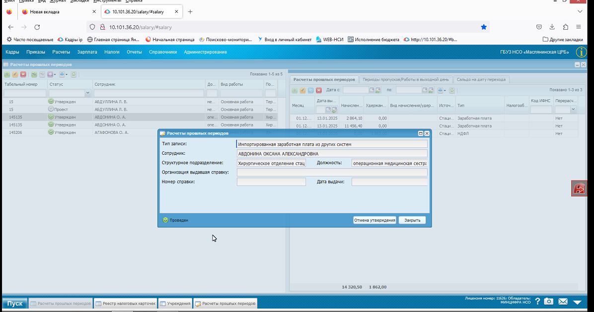Click the yellow info icon near organization name
Screen dimensions: 594x312
pyautogui.click(x=581, y=52)
